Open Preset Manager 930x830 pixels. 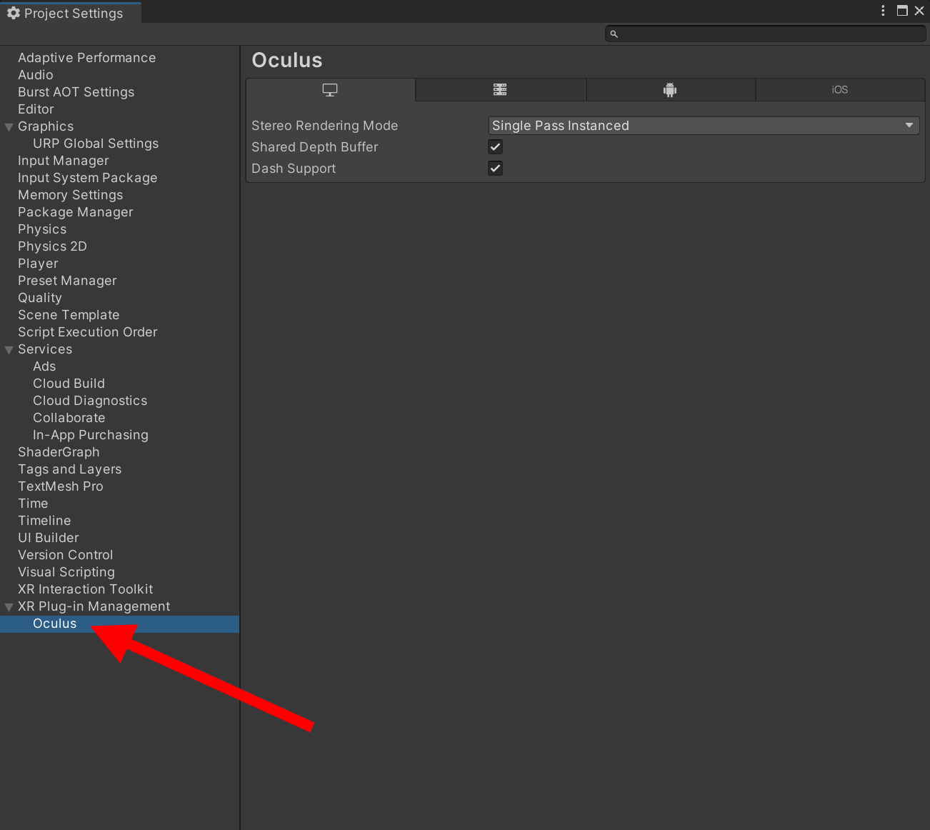[67, 281]
